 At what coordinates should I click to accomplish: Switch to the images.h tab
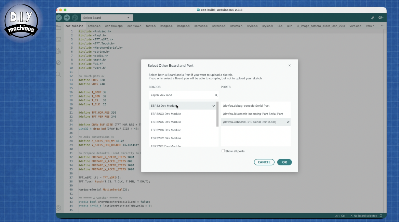point(184,26)
